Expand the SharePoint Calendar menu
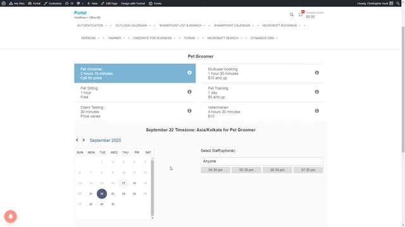 [x=234, y=25]
